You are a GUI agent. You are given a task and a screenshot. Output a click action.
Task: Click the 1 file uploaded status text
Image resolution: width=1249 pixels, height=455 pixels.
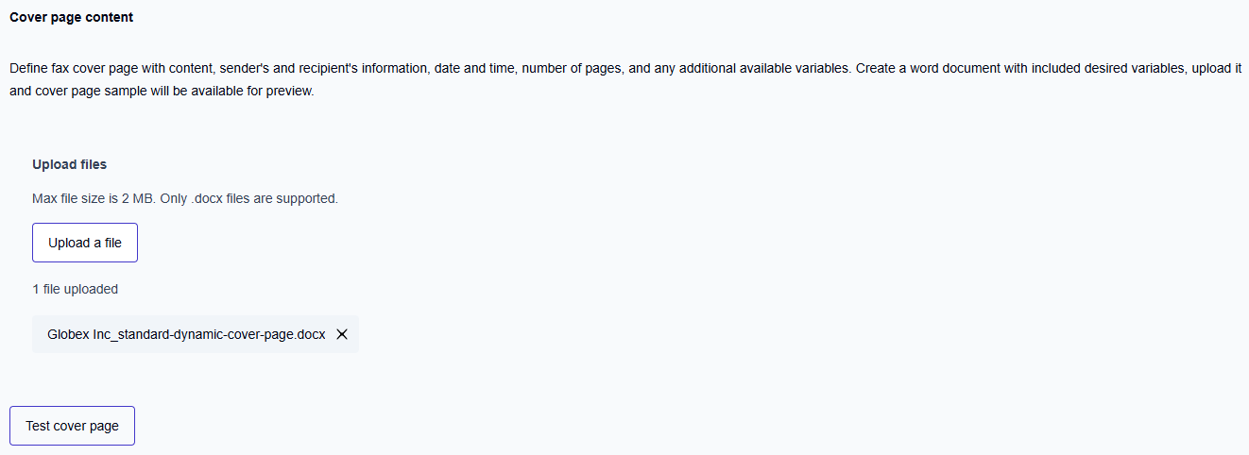75,290
